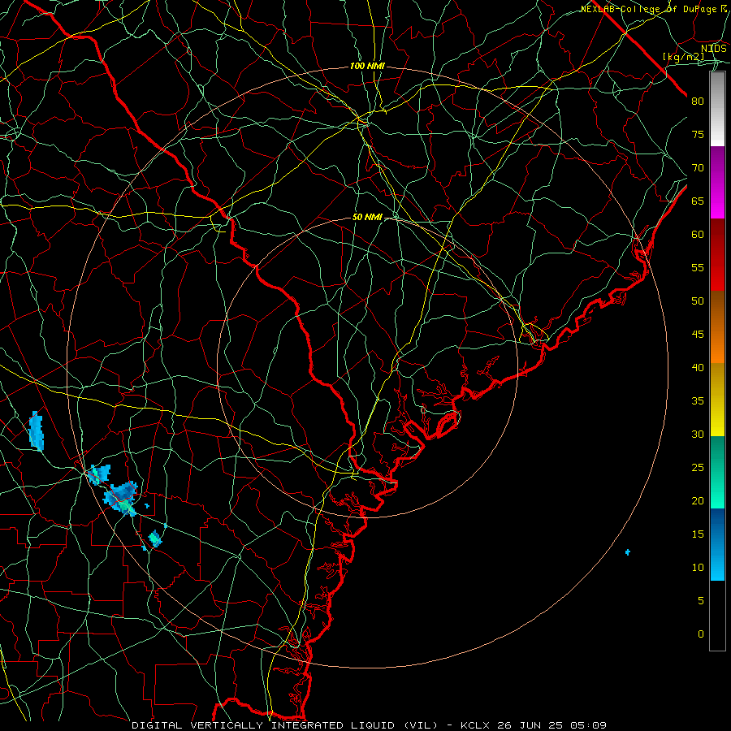Click the 25 value on the color scale
Screen dimensions: 731x731
click(x=698, y=467)
